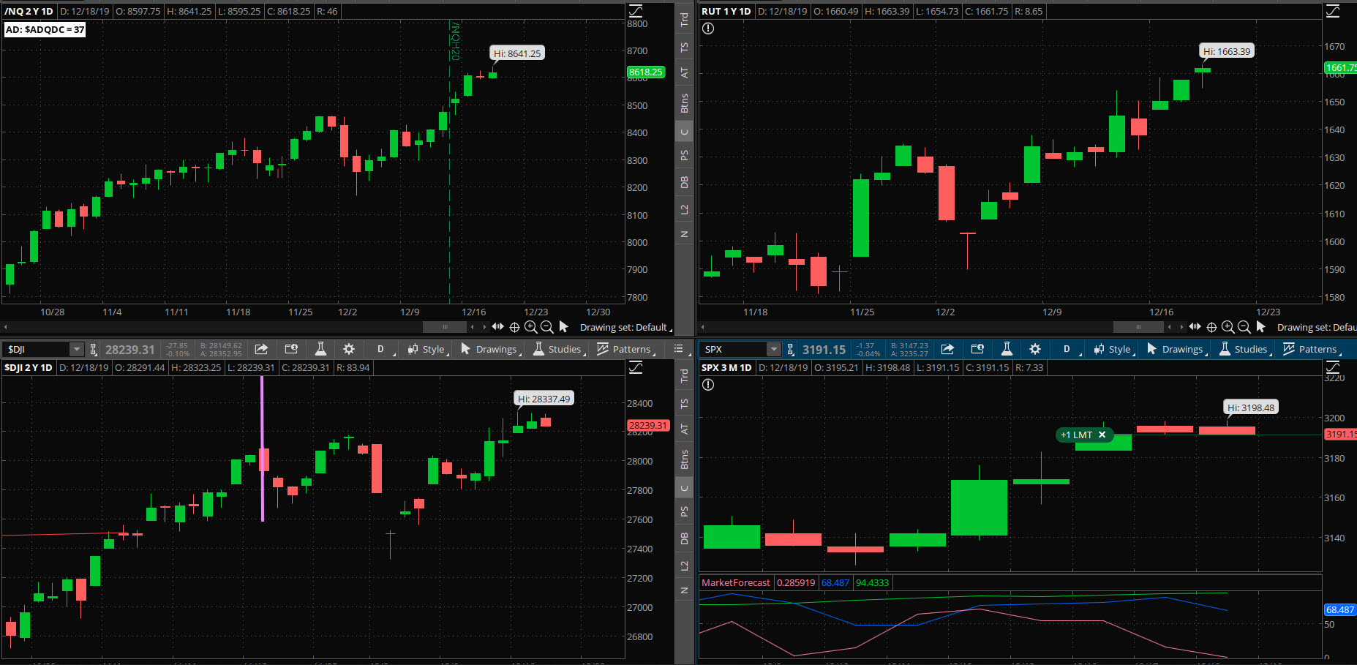Open the Style dropdown in the $DJI toolbar
The height and width of the screenshot is (665, 1357).
(x=427, y=349)
